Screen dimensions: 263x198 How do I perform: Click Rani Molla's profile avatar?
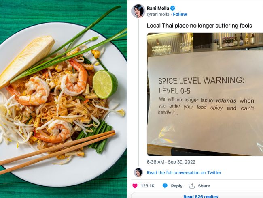pos(138,11)
